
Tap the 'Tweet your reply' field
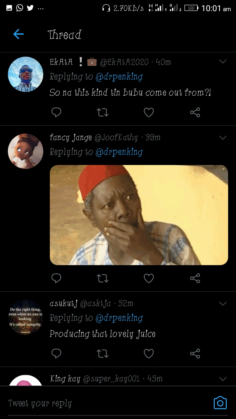coord(98,403)
